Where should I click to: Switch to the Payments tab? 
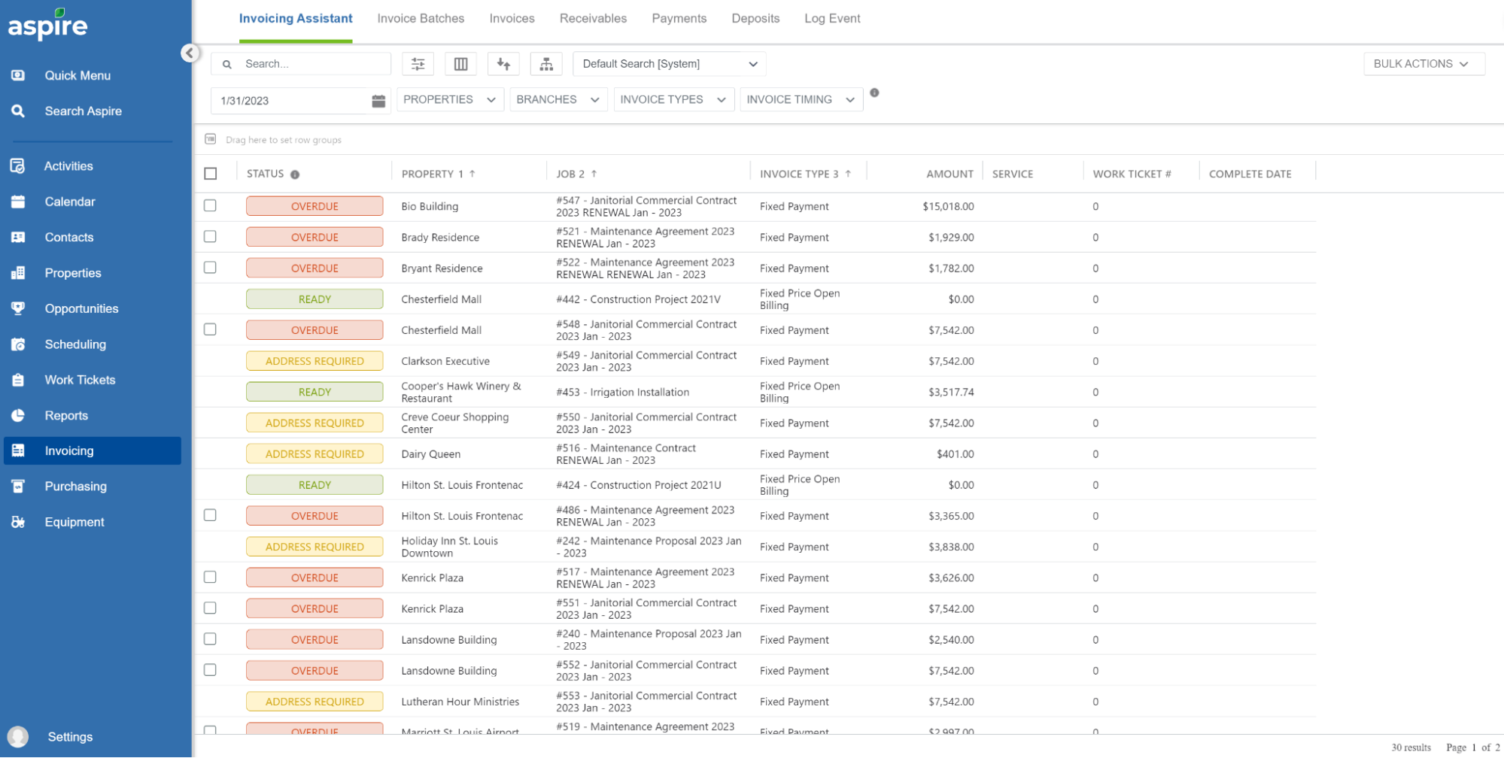[679, 18]
